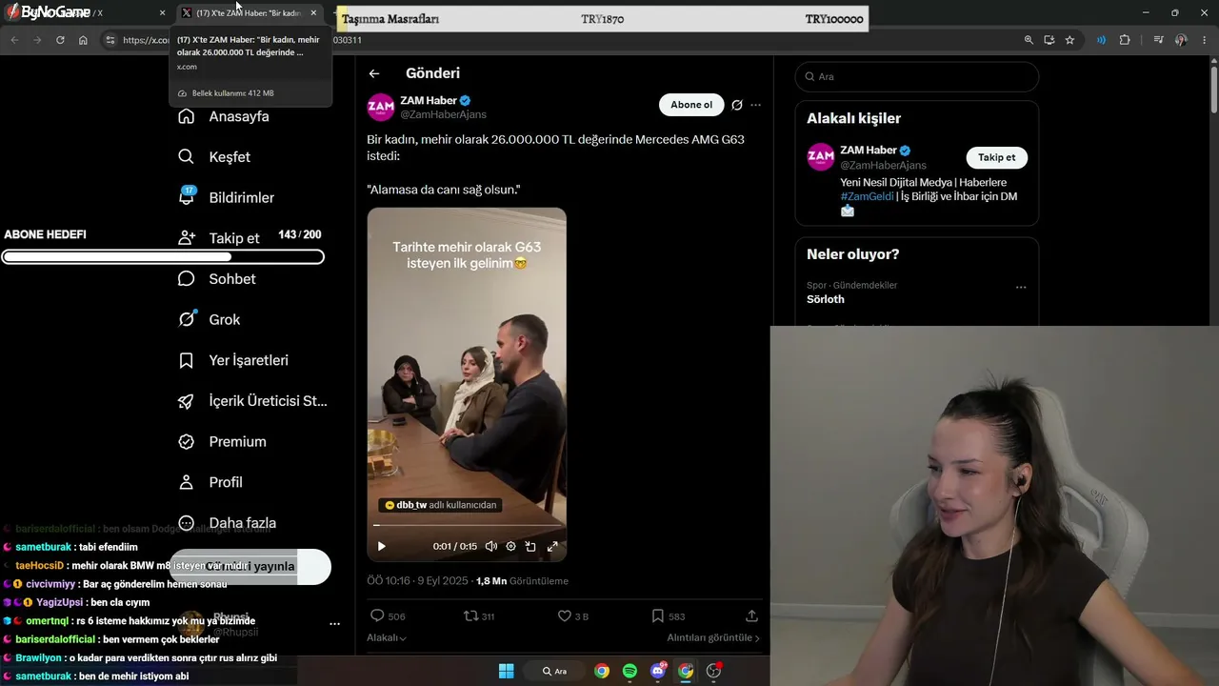Open the browser profile avatar
Image resolution: width=1219 pixels, height=686 pixels.
tap(1181, 40)
